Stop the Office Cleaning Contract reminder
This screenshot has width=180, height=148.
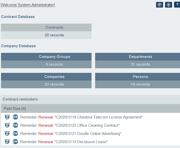click(15, 125)
